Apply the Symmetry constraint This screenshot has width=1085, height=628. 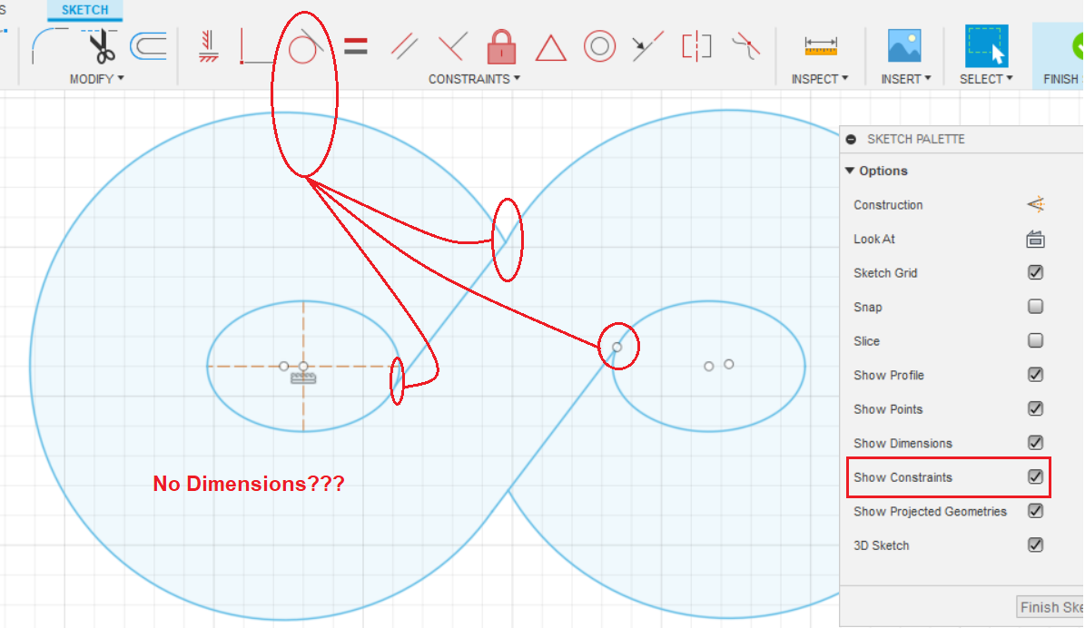click(696, 46)
